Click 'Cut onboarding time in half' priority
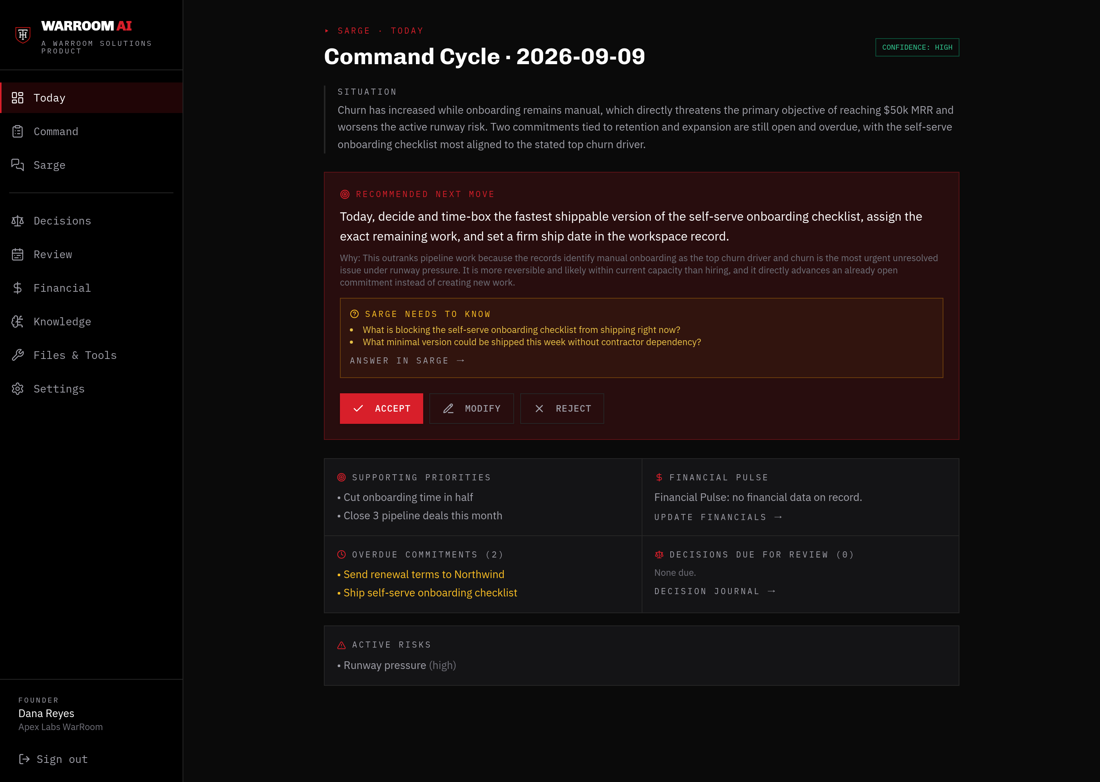The height and width of the screenshot is (782, 1100). click(408, 498)
